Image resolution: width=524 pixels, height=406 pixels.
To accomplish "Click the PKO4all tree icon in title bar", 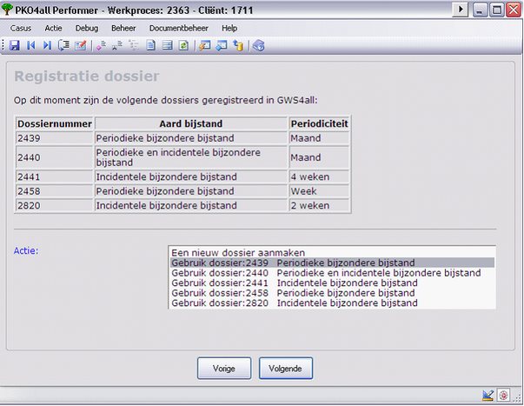I will pos(7,10).
